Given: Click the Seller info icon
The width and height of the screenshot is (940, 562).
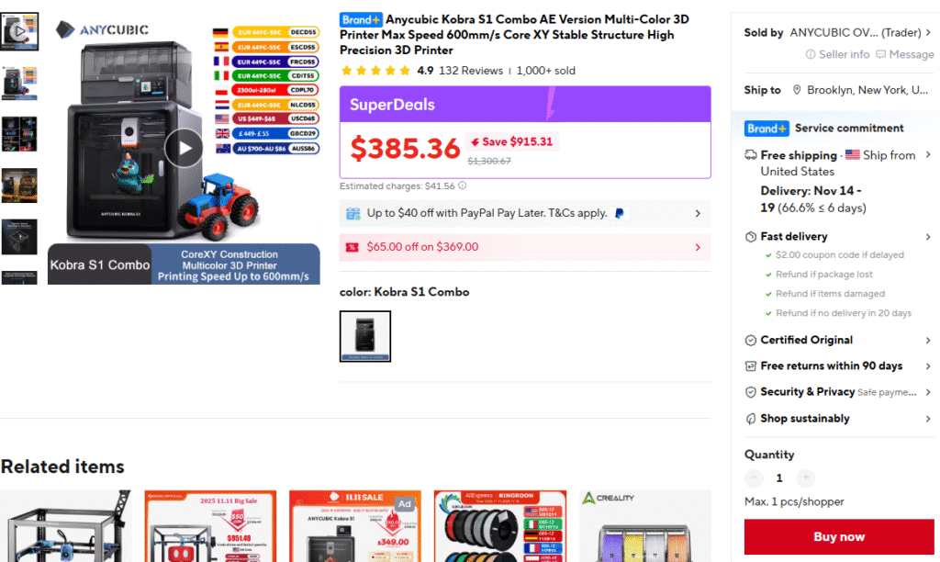Looking at the screenshot, I should tap(810, 54).
